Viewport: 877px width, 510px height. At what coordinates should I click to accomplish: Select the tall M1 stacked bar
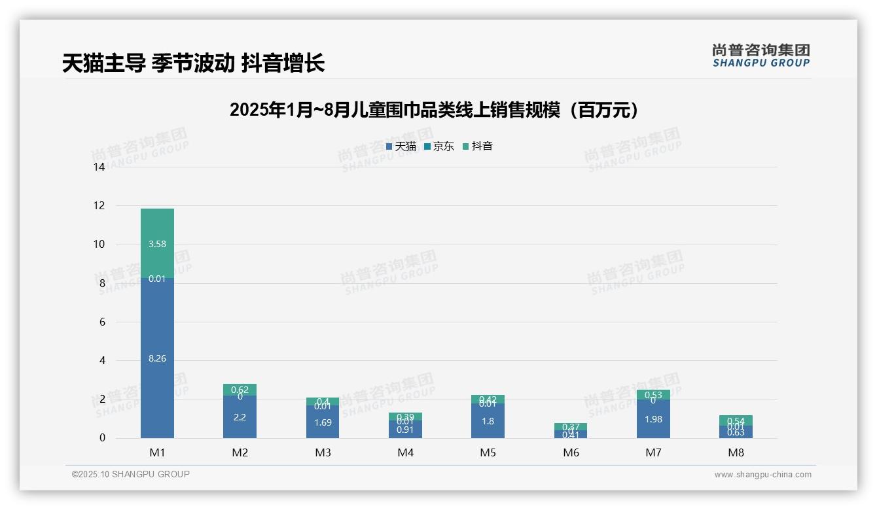157,320
